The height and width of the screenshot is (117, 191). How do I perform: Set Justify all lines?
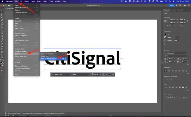pos(186,71)
